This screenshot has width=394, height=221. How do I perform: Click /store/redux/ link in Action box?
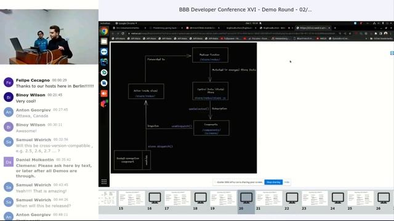(x=145, y=96)
